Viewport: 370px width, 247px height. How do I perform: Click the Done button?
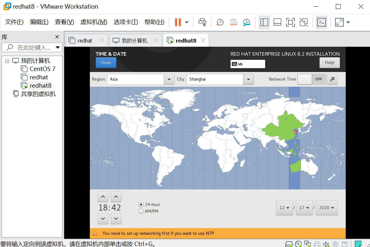pos(106,63)
